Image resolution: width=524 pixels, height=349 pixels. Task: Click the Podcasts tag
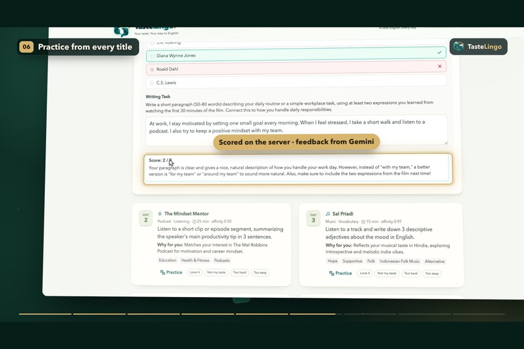pyautogui.click(x=222, y=260)
